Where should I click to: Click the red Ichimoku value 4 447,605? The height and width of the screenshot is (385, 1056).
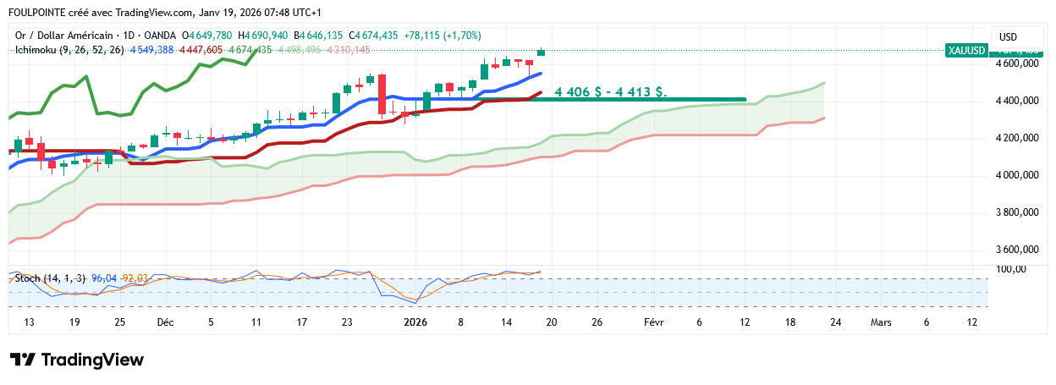tap(201, 50)
